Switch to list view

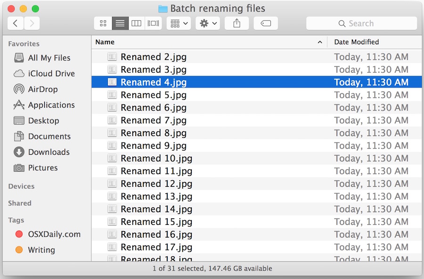pyautogui.click(x=120, y=23)
